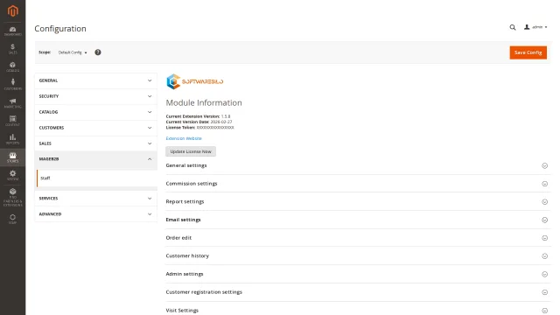Click the scope help question-mark icon
Screen dimensions: 560x315
click(x=98, y=52)
